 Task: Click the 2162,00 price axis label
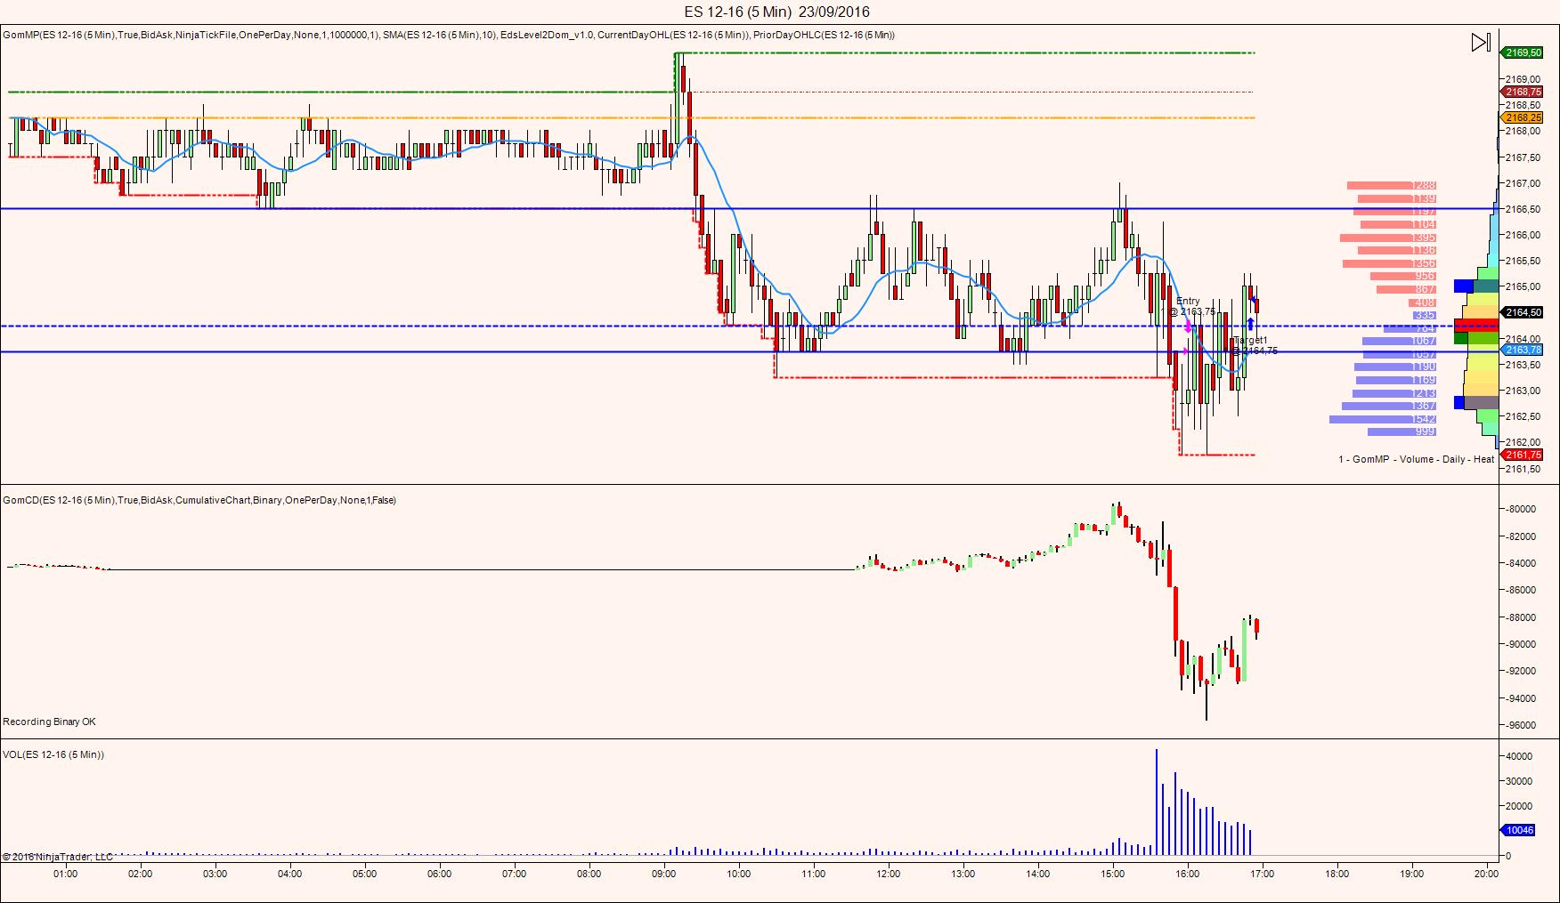click(1523, 442)
